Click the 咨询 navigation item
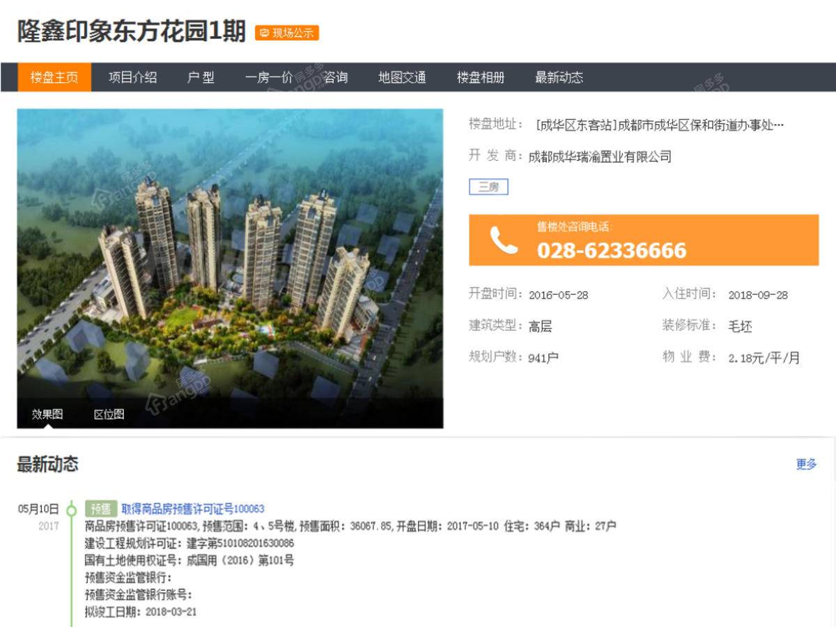The height and width of the screenshot is (627, 836). pos(335,77)
